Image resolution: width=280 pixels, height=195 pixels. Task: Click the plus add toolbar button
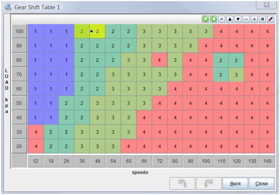point(254,19)
